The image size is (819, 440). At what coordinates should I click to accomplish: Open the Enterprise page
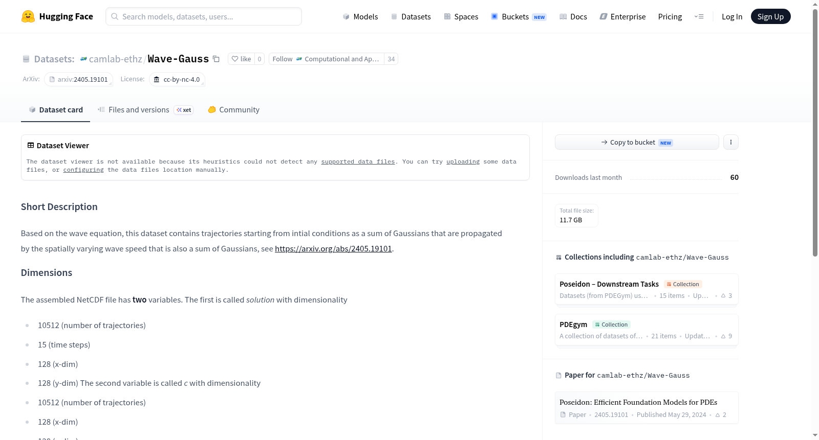click(x=623, y=16)
